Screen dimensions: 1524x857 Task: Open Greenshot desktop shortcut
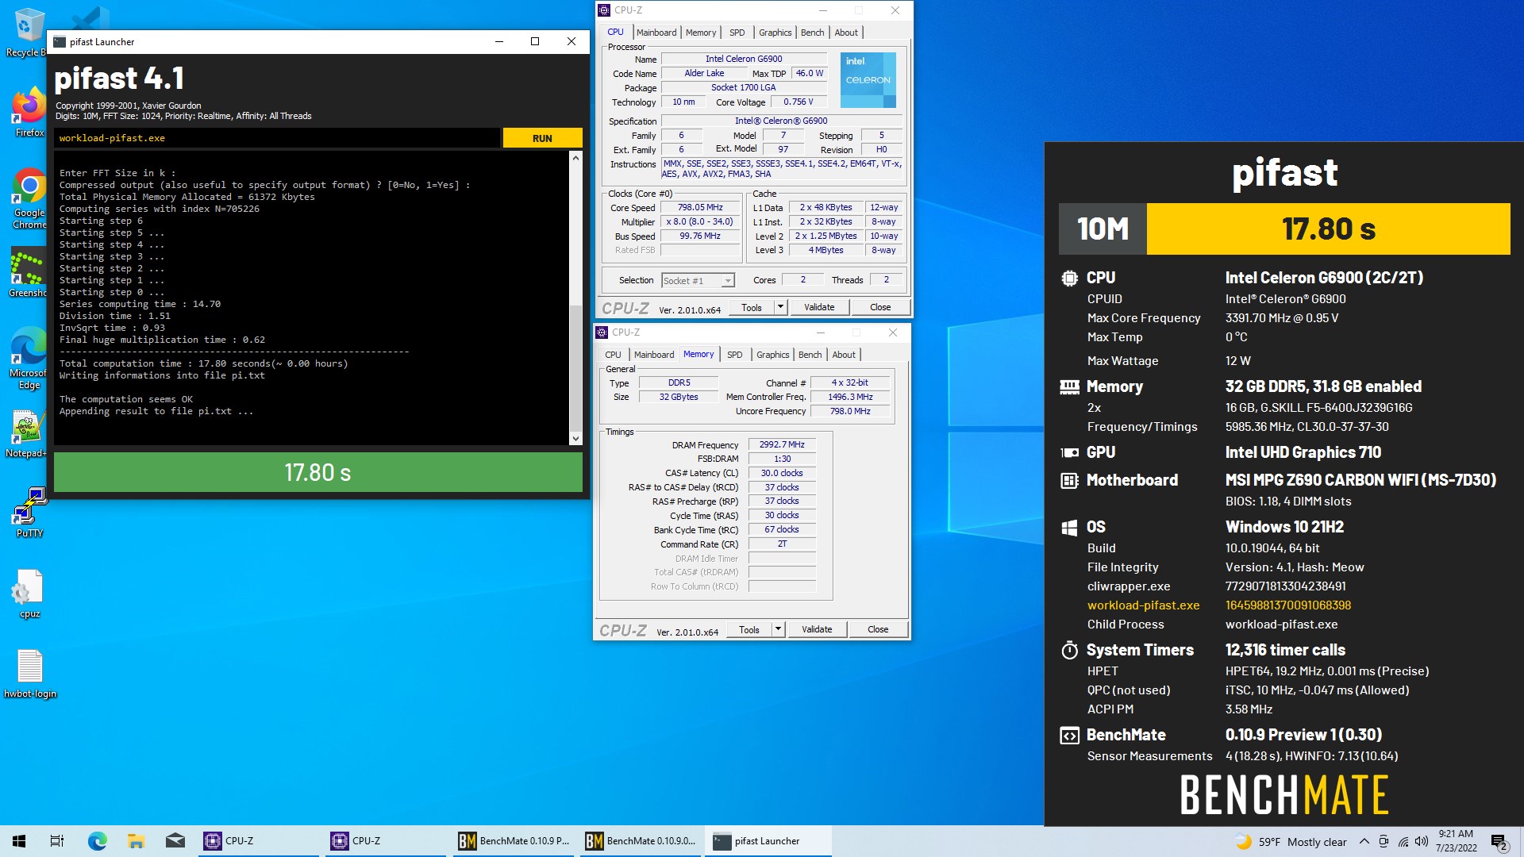click(x=28, y=272)
